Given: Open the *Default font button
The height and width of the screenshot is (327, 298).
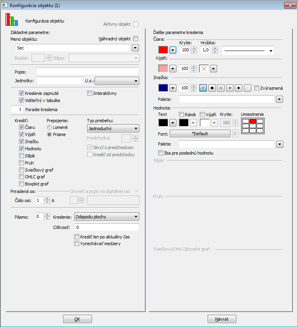Looking at the screenshot, I should 200,134.
